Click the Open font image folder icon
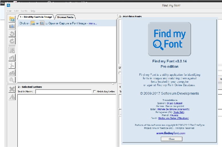Viewport: 222px width, 147px height. (12, 19)
